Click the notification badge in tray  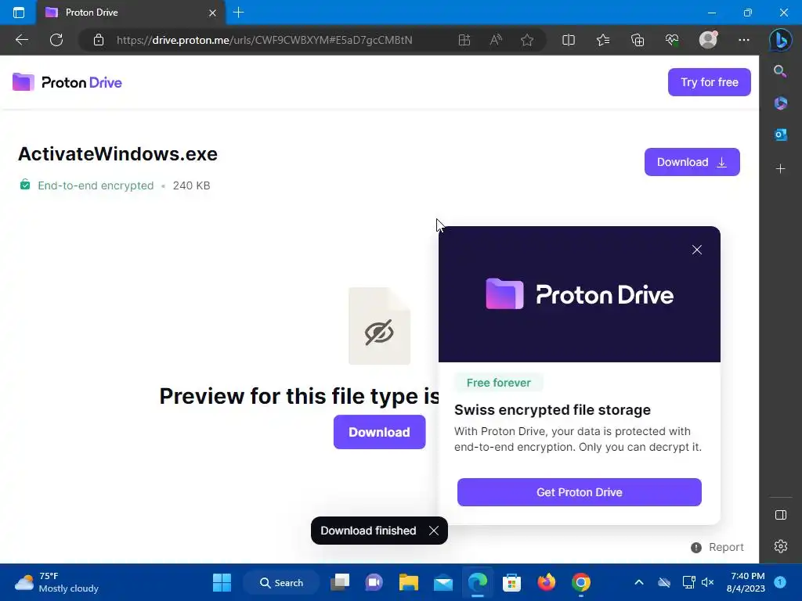(x=780, y=581)
